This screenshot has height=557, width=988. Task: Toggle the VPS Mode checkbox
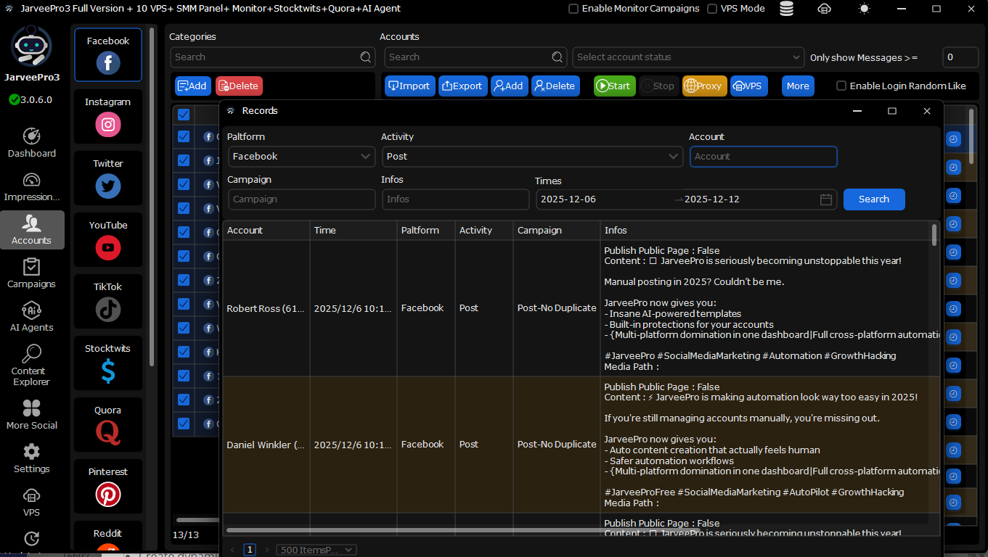point(712,9)
